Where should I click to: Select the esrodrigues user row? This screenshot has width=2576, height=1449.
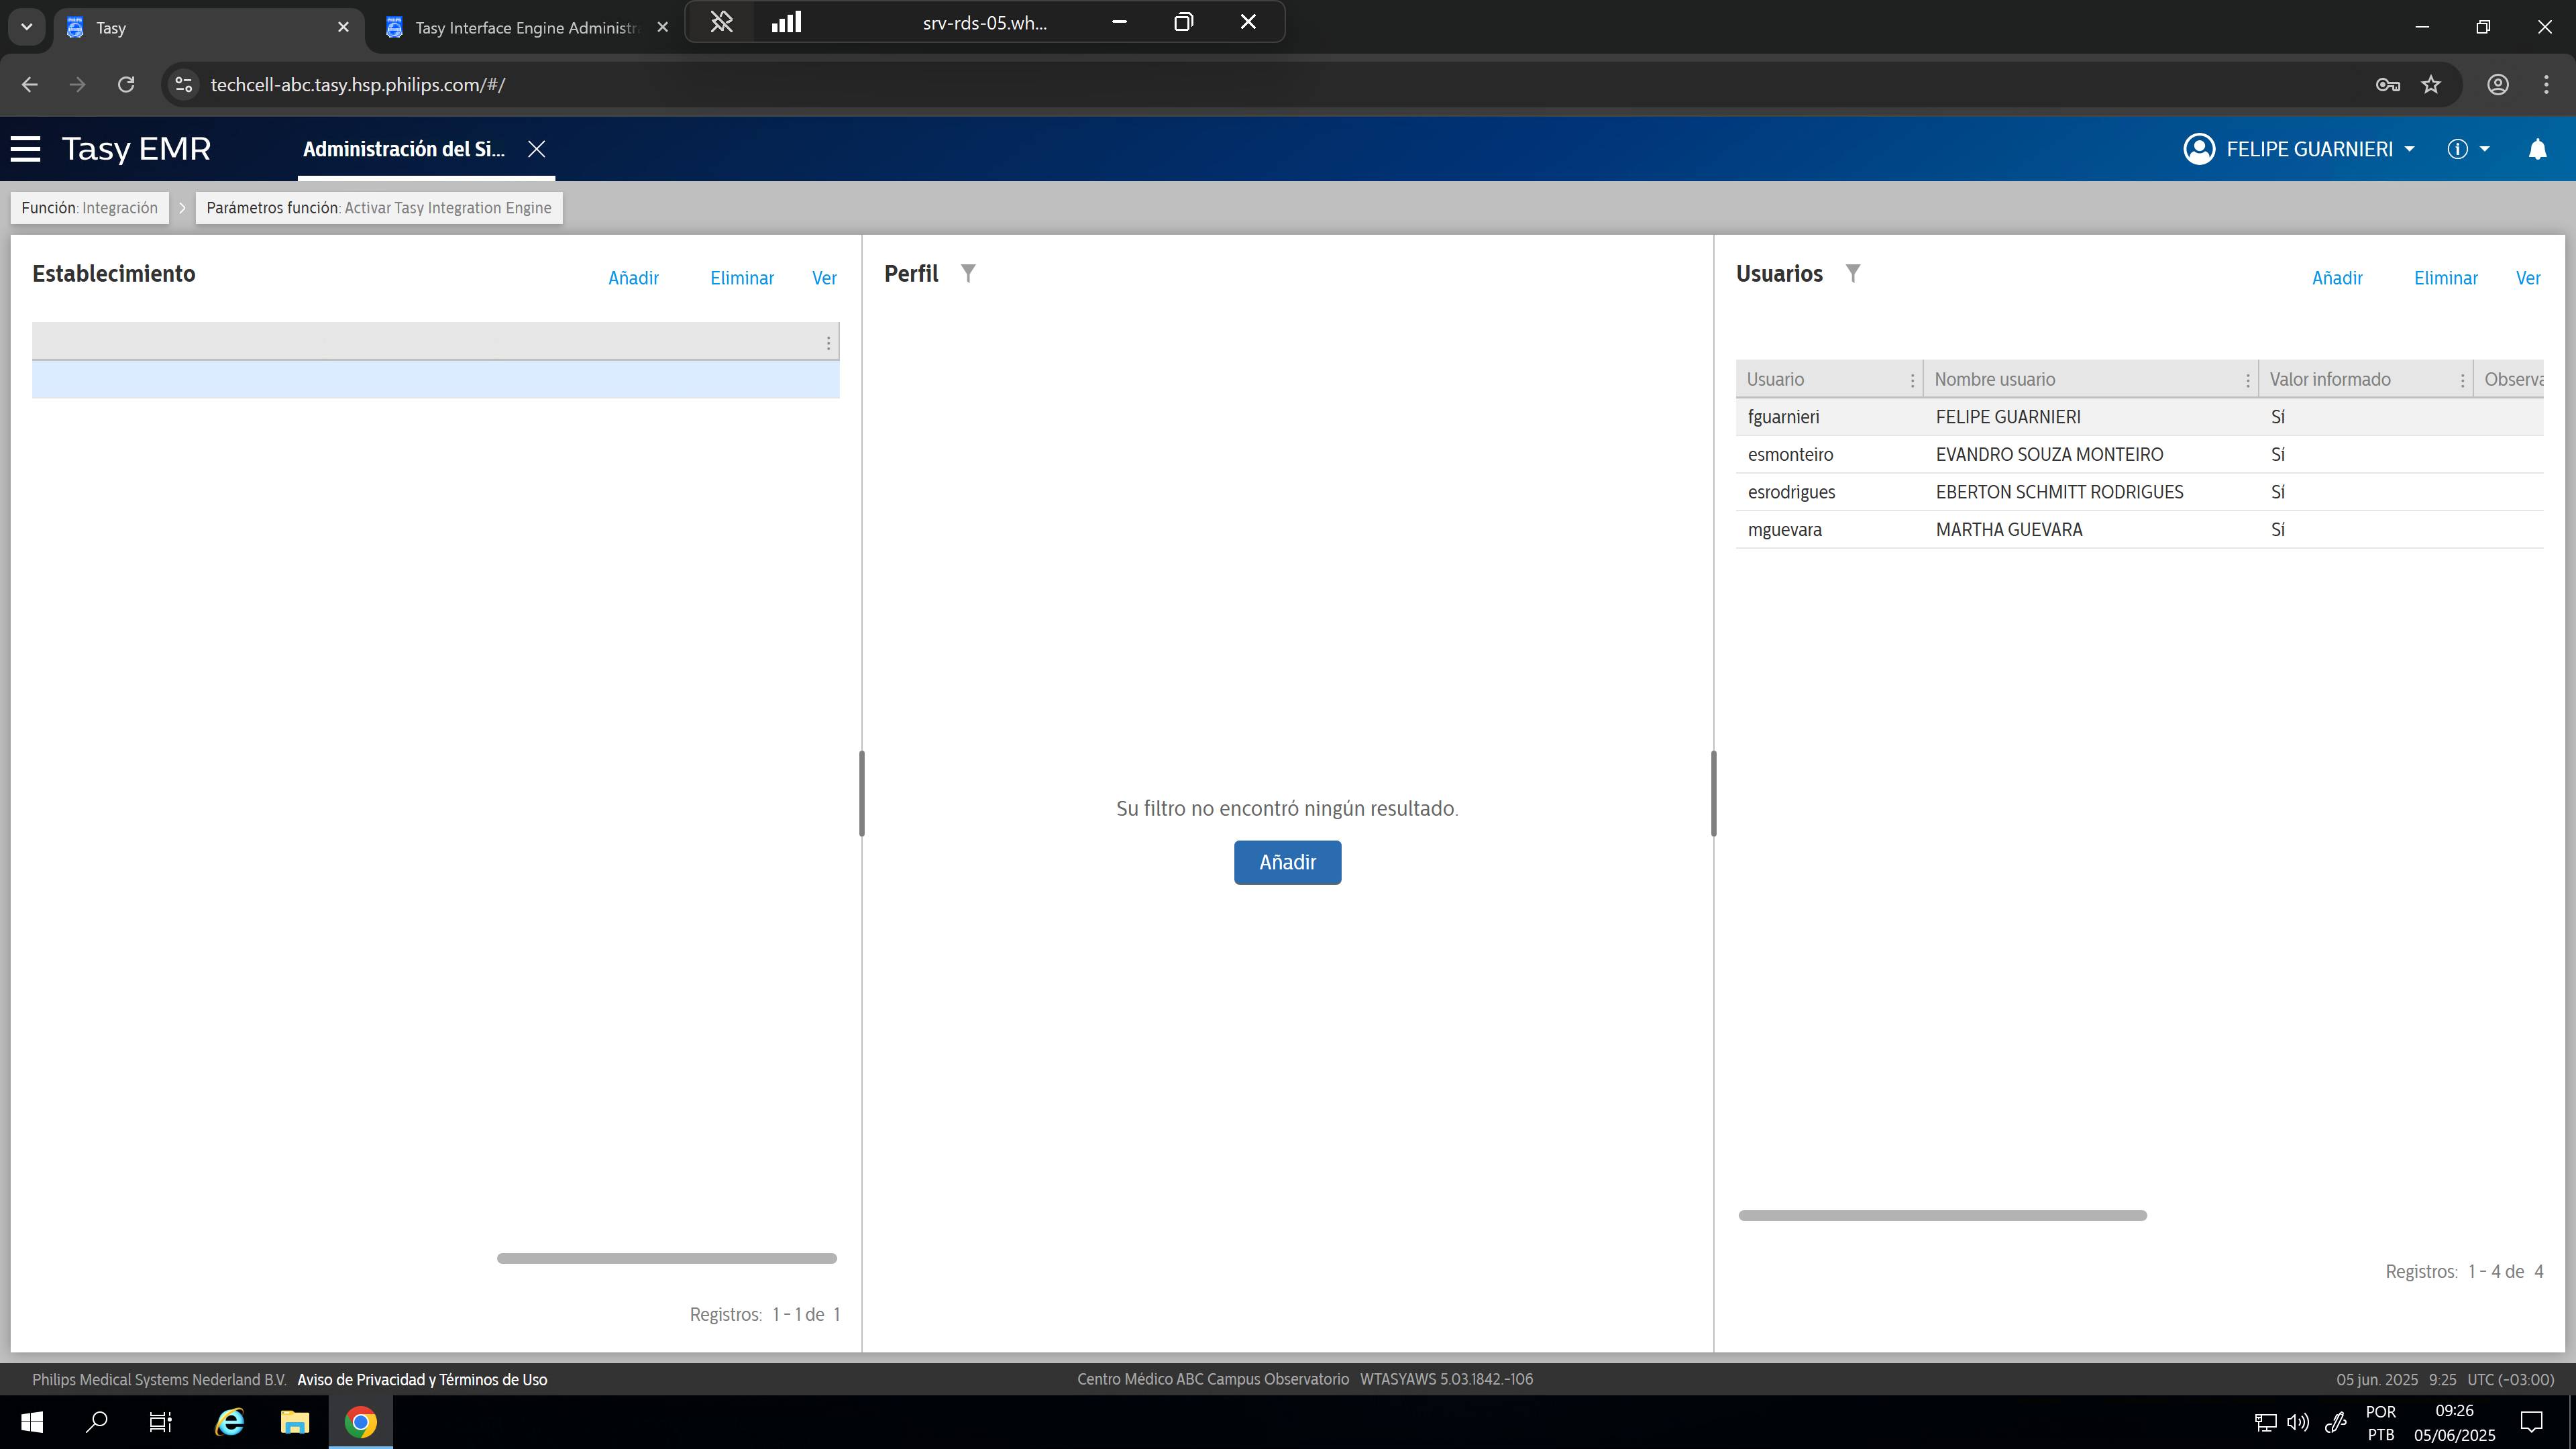click(2139, 492)
